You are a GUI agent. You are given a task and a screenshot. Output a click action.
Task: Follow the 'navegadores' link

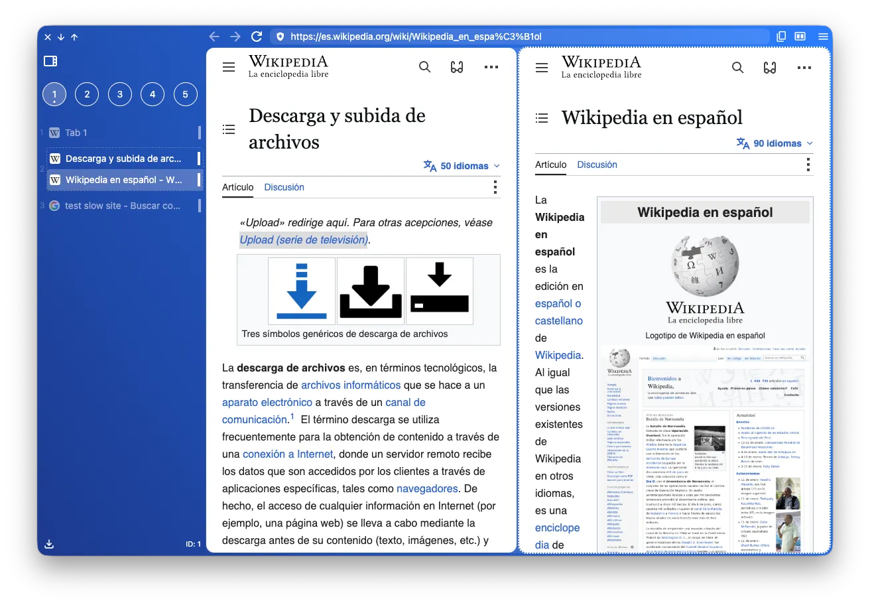(x=427, y=488)
